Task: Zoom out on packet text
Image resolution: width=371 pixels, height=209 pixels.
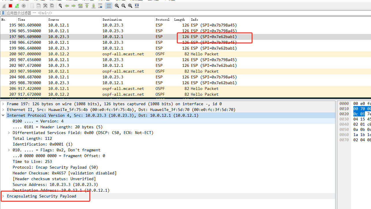Action: click(124, 6)
